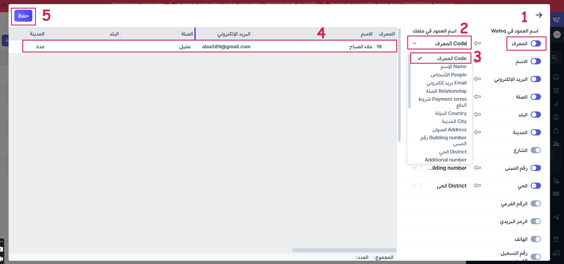Choose المدينة City option in the list
Image resolution: width=564 pixels, height=264 pixels.
click(x=454, y=121)
